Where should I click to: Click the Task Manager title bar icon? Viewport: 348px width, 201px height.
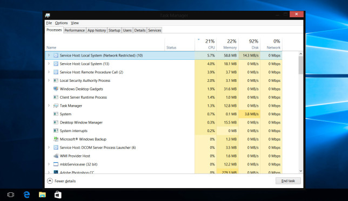[48, 15]
